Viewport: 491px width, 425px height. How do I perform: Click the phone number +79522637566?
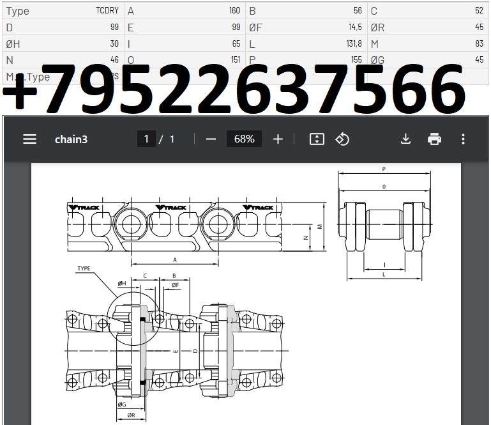234,89
